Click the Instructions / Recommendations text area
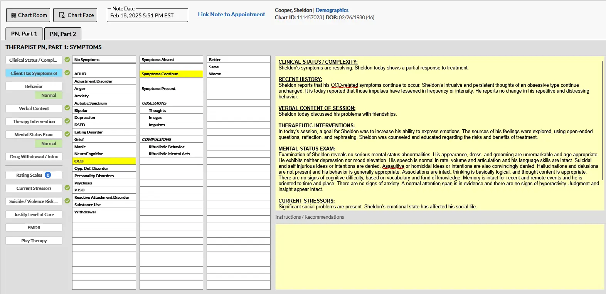 tap(439, 257)
